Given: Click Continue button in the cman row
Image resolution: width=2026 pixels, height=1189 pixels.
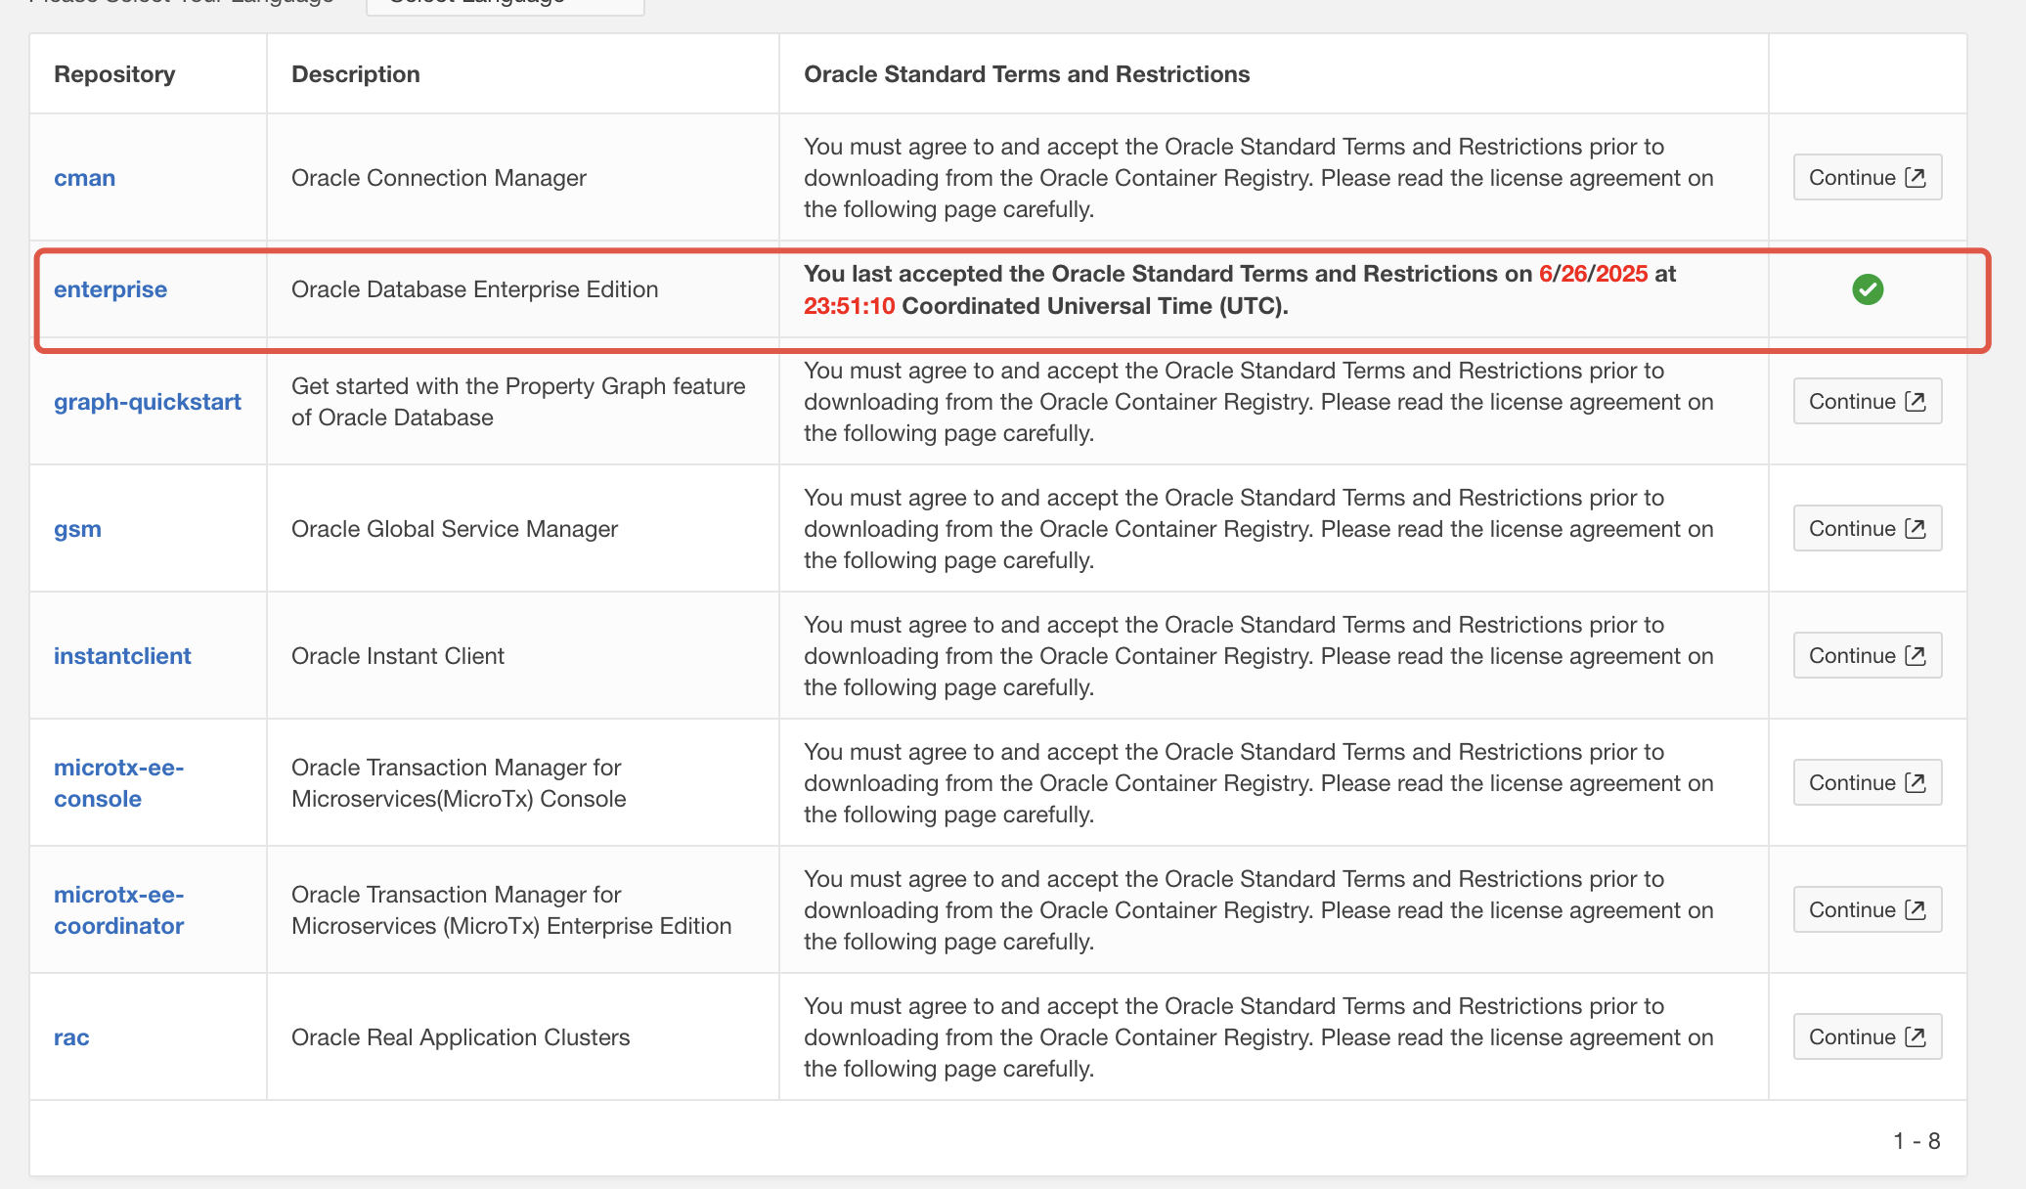Looking at the screenshot, I should [1867, 178].
